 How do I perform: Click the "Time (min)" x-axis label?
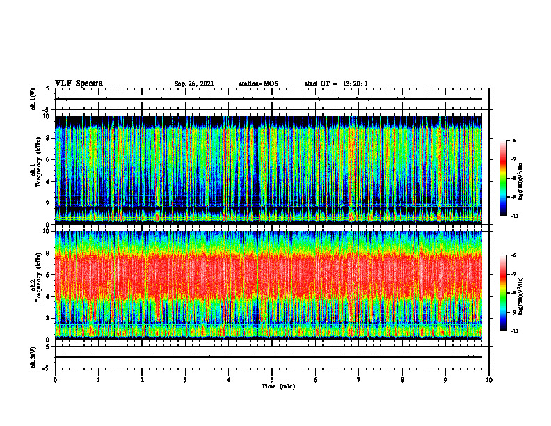tap(278, 386)
